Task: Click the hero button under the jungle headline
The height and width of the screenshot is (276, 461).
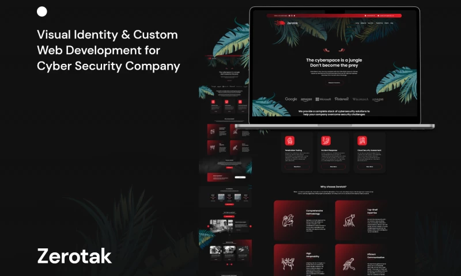Action: (334, 83)
